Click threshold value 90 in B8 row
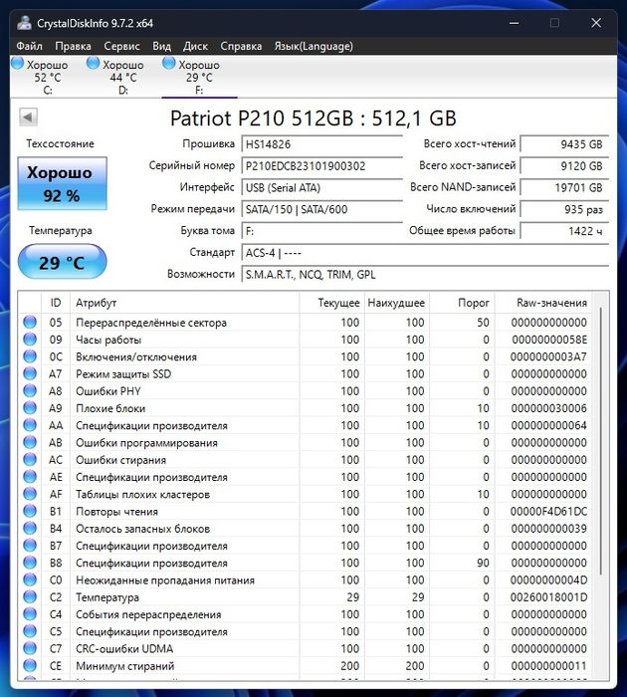The image size is (627, 697). [483, 563]
